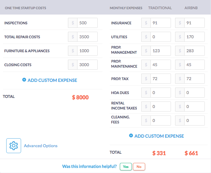
Task: Edit Airbnb Rental Income Taxes field
Action: (x=194, y=107)
